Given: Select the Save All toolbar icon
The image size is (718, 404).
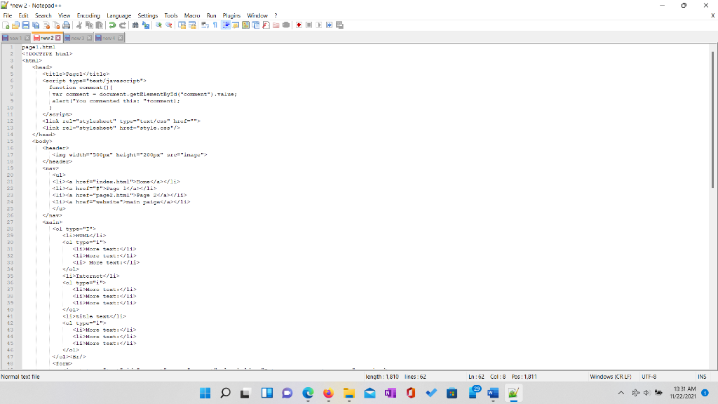Looking at the screenshot, I should (35, 25).
